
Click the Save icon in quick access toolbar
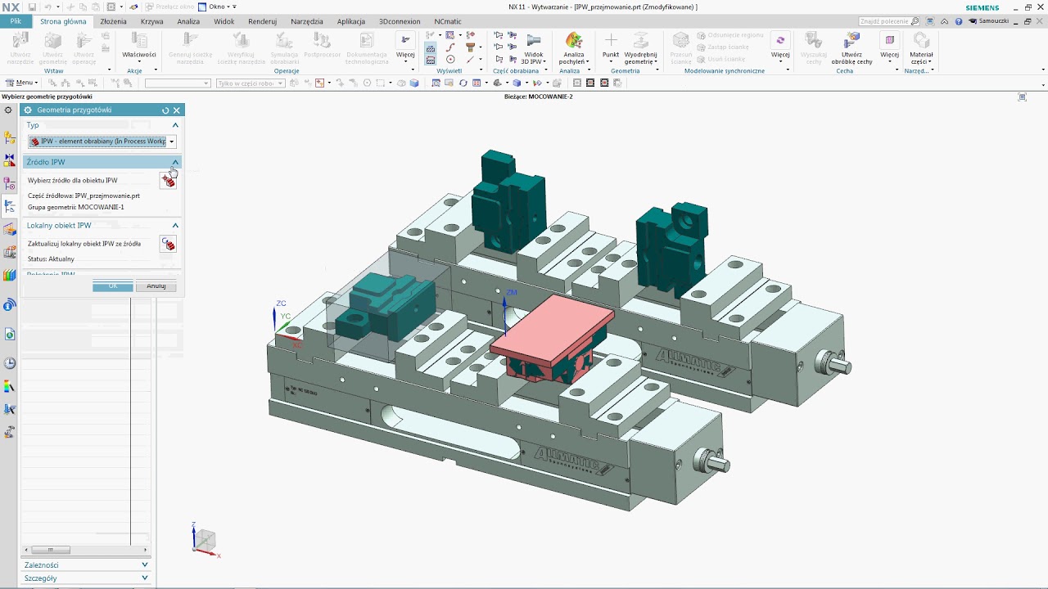click(x=32, y=7)
